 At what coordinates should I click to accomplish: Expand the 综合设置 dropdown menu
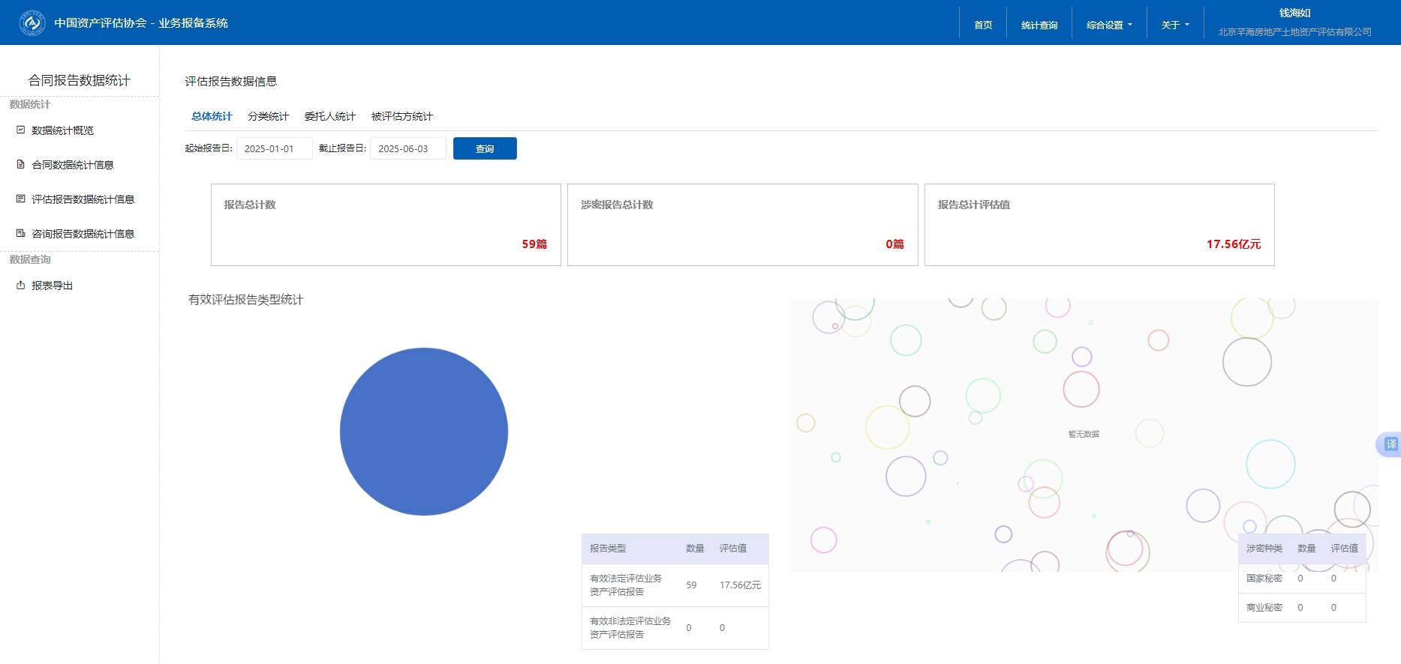point(1109,25)
